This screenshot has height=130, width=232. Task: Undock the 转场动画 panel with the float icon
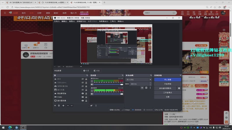(151, 75)
